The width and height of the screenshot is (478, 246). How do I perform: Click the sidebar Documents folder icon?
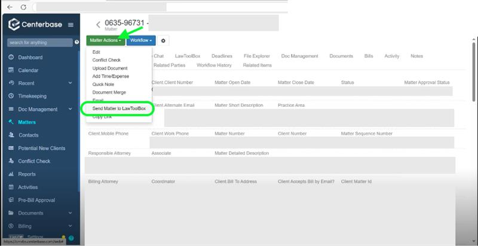pos(11,213)
